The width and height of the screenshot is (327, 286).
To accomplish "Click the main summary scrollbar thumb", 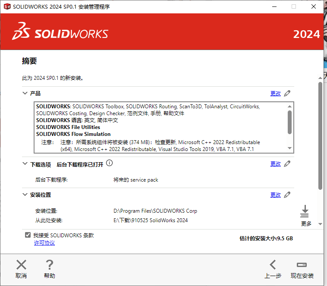I will pyautogui.click(x=321, y=136).
